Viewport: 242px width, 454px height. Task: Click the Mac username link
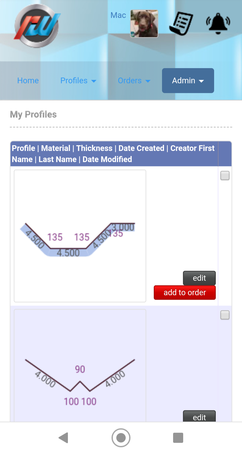pyautogui.click(x=118, y=15)
